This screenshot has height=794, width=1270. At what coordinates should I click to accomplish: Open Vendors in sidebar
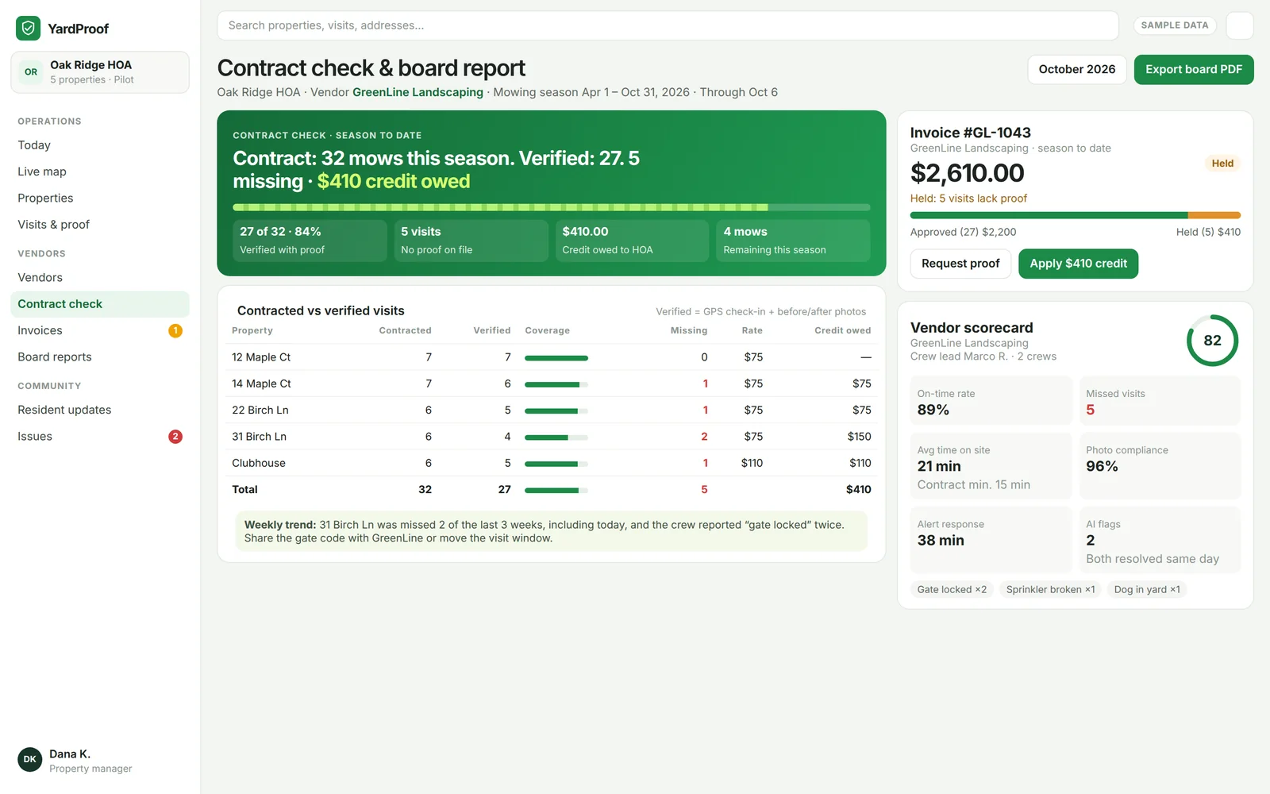100,277
